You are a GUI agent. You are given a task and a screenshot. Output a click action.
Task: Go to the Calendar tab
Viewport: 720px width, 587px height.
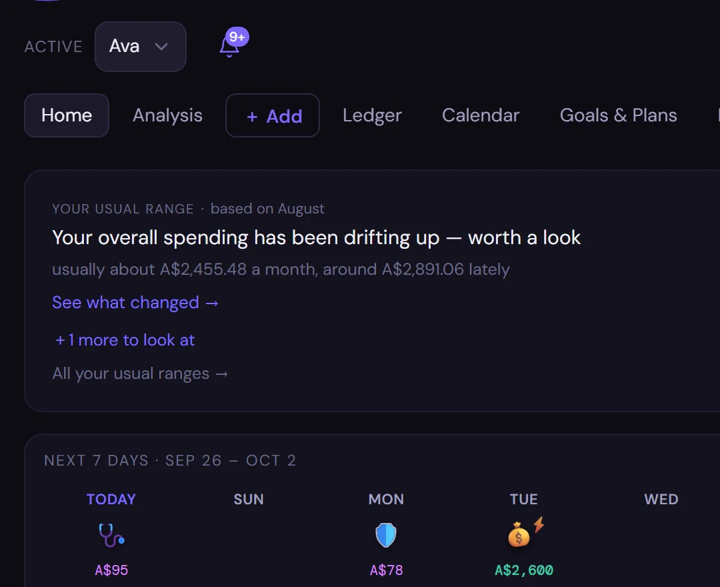(481, 115)
